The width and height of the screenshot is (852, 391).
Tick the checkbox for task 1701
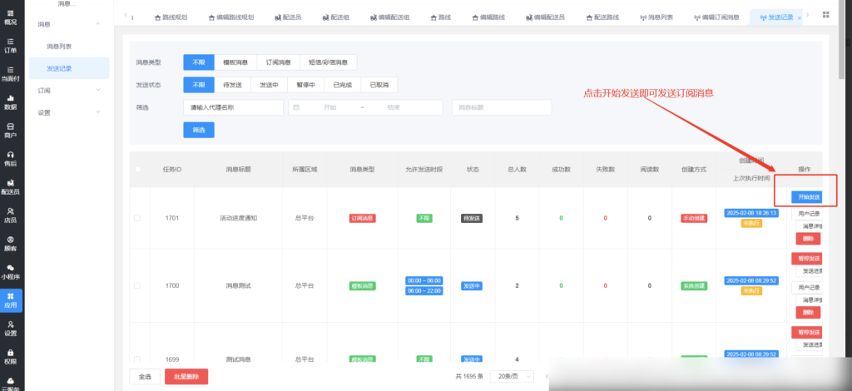click(x=137, y=218)
